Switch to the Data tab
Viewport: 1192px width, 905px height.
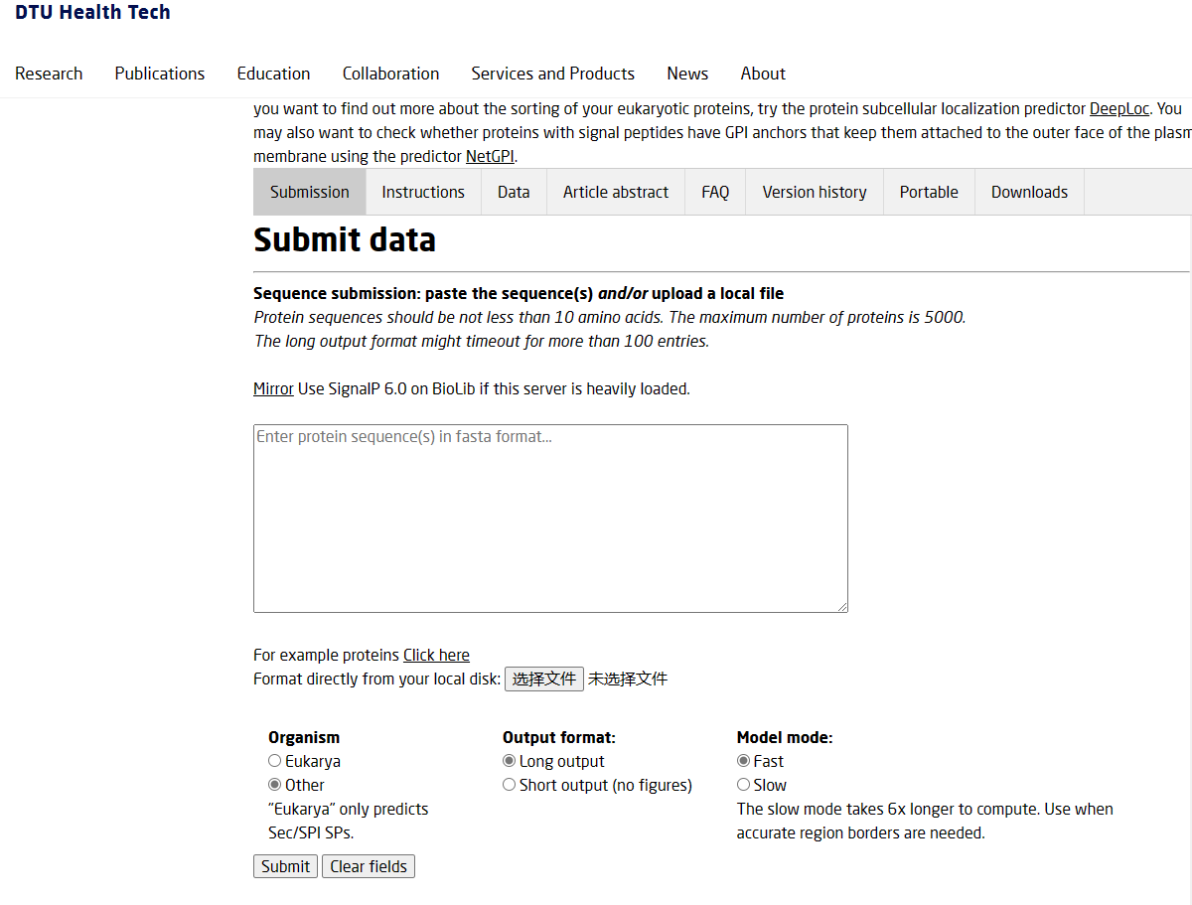tap(514, 192)
